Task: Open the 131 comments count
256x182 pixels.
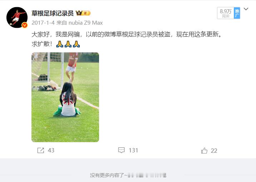Action: tap(133, 150)
